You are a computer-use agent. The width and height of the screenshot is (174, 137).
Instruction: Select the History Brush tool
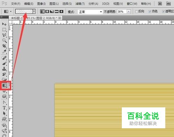(x=4, y=74)
